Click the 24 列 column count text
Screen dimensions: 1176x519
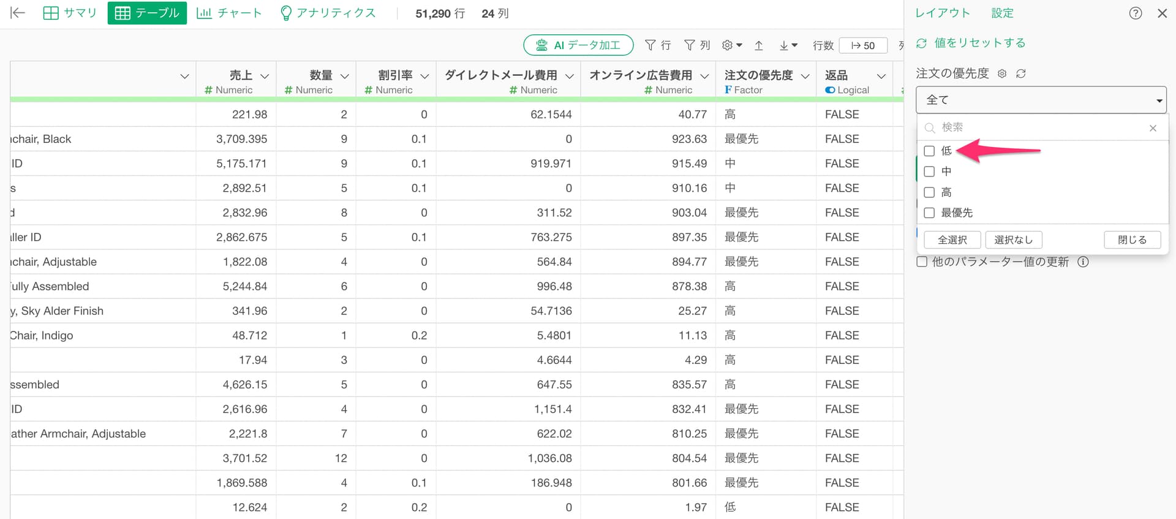495,13
